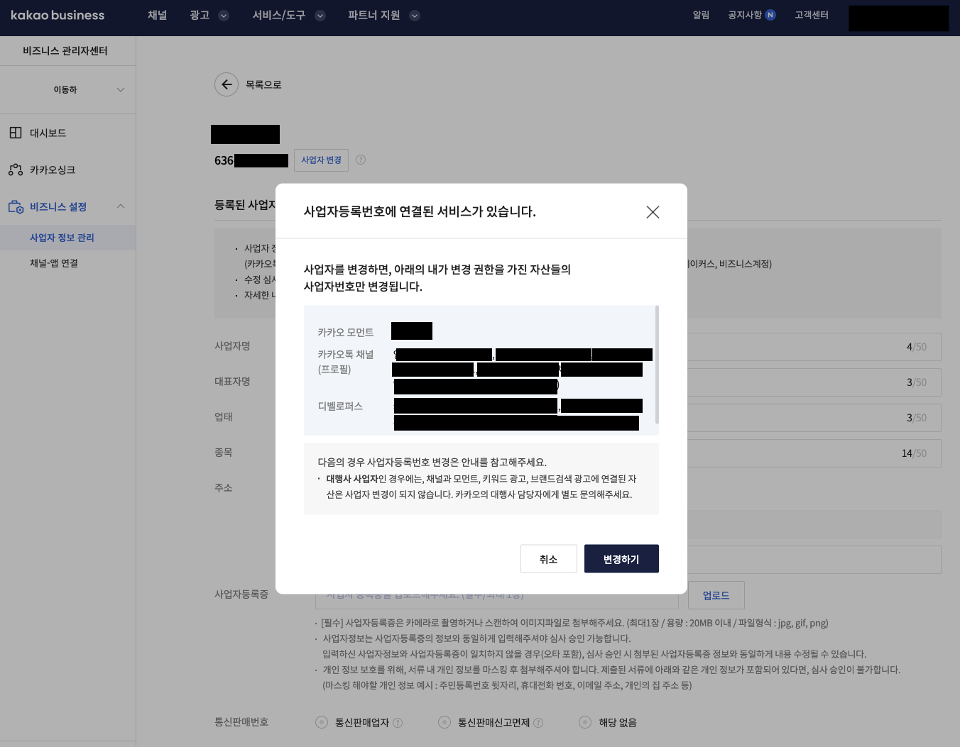Open 공지사항 in the header

(x=744, y=15)
